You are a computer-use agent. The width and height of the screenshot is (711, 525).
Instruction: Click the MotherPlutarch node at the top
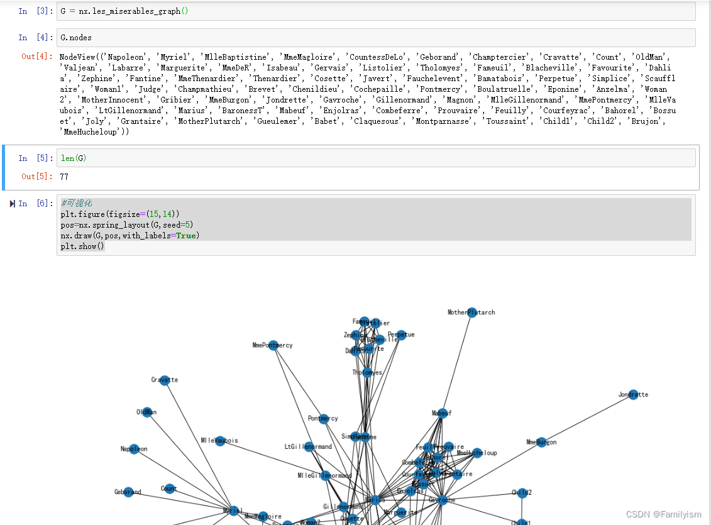472,312
